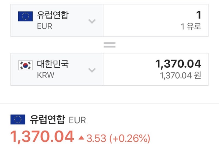Click the '1,370.04 원' caption text

(x=180, y=76)
